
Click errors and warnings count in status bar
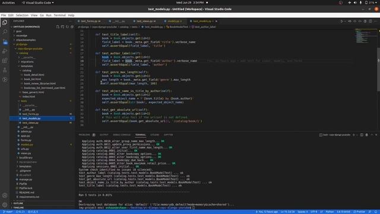click(x=33, y=212)
